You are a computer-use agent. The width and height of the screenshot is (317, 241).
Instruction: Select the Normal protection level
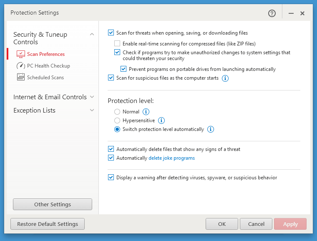point(117,112)
